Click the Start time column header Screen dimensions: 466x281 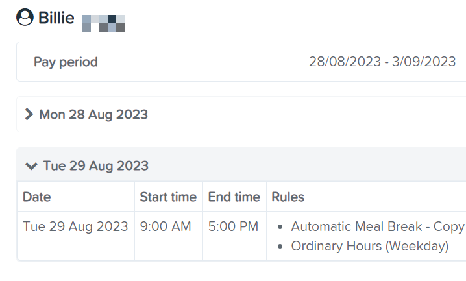pos(168,197)
